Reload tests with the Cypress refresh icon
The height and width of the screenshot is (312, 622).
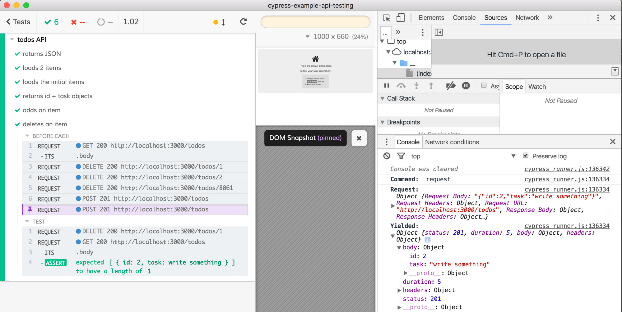point(244,22)
